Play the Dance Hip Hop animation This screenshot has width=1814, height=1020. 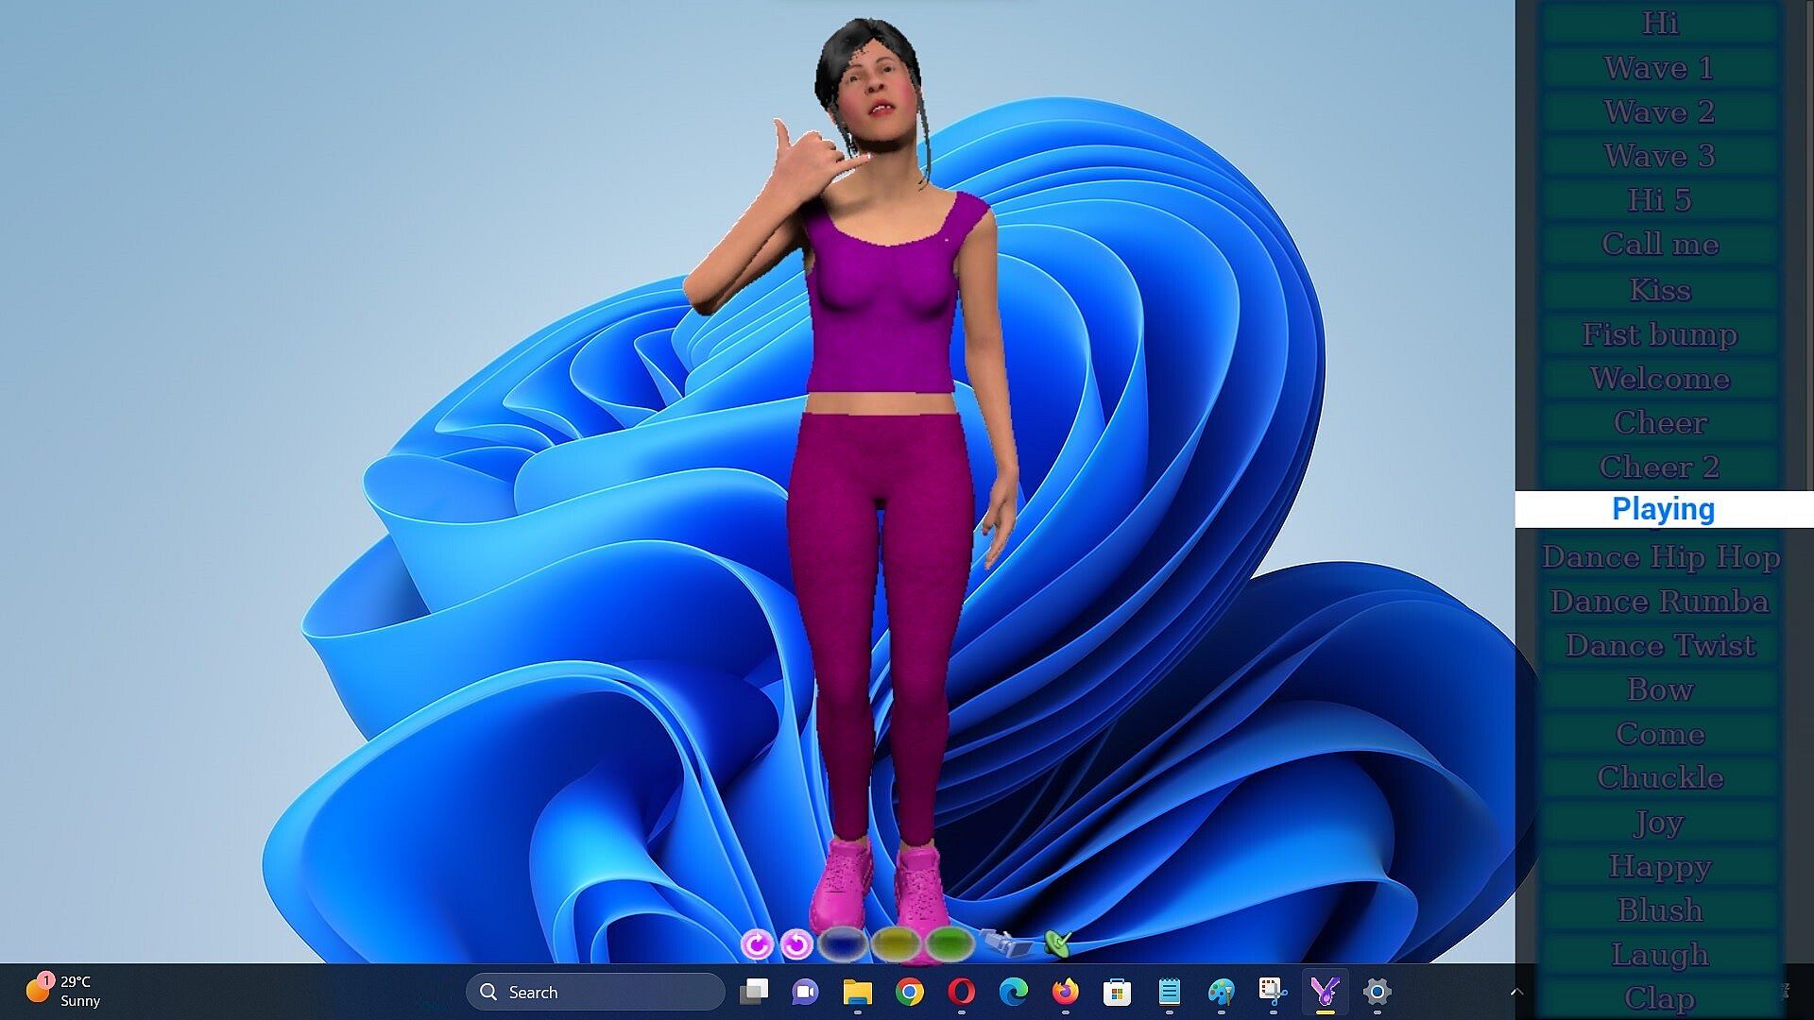pos(1659,557)
